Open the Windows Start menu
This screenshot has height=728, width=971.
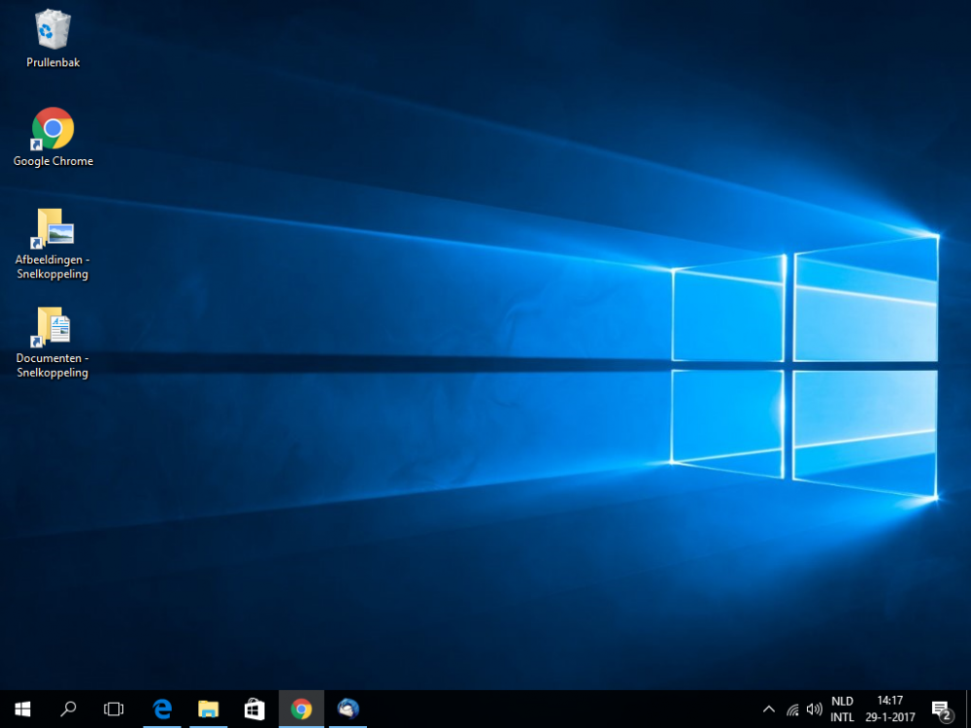[22, 709]
